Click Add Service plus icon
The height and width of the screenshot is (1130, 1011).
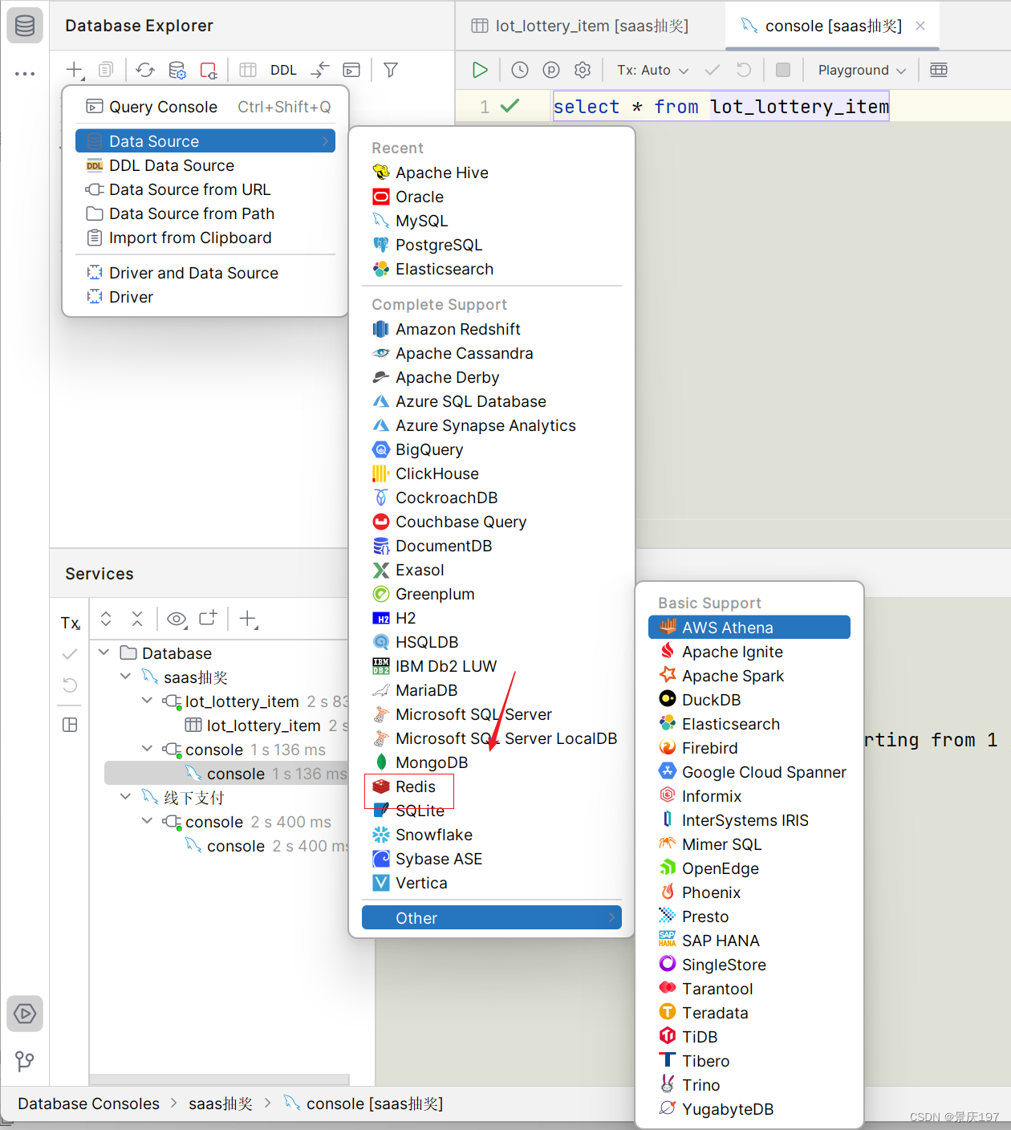(x=248, y=619)
